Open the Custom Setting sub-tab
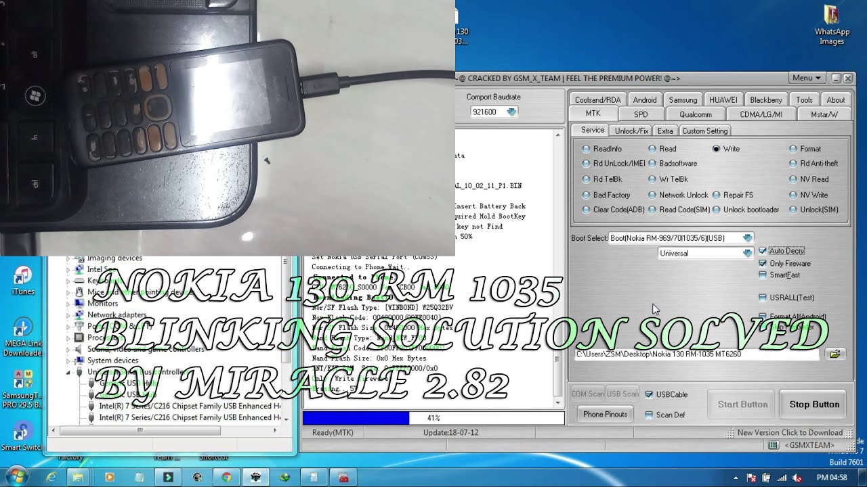The height and width of the screenshot is (487, 867). (704, 131)
